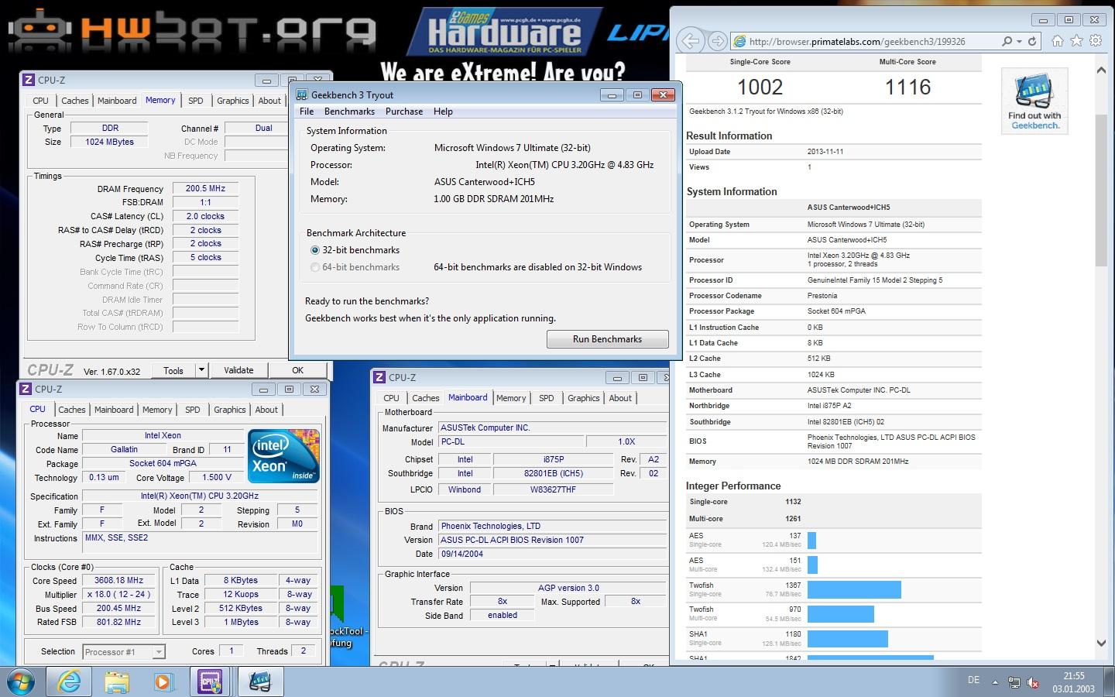Open Graphics tab in Memory CPU-Z window
The image size is (1115, 697).
coord(232,101)
